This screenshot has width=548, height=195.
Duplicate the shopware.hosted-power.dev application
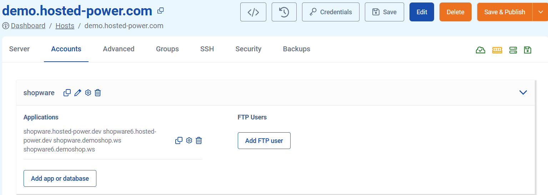coord(179,140)
